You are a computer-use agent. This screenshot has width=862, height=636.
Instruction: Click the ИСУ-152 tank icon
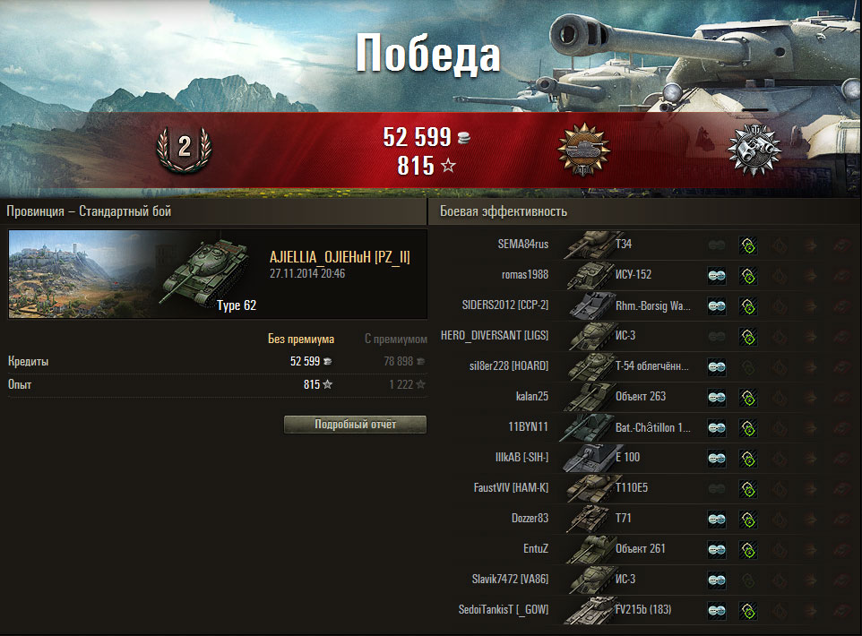pos(590,275)
